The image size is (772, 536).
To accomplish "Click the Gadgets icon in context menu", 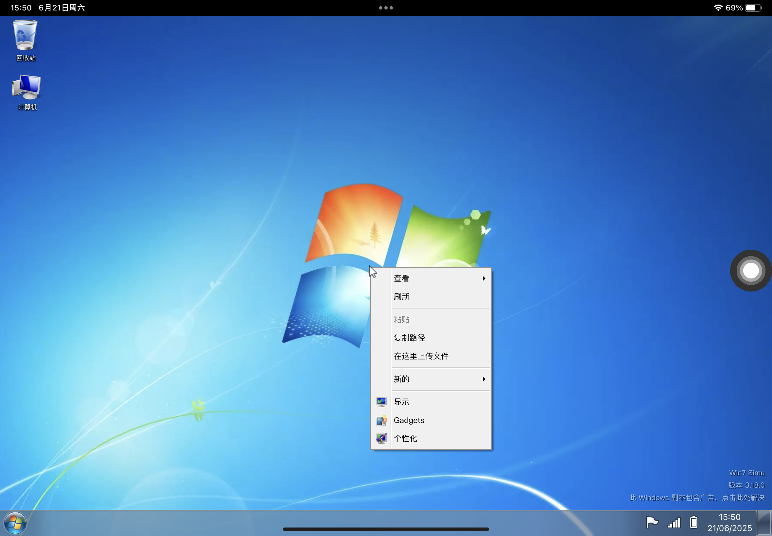I will [x=381, y=420].
